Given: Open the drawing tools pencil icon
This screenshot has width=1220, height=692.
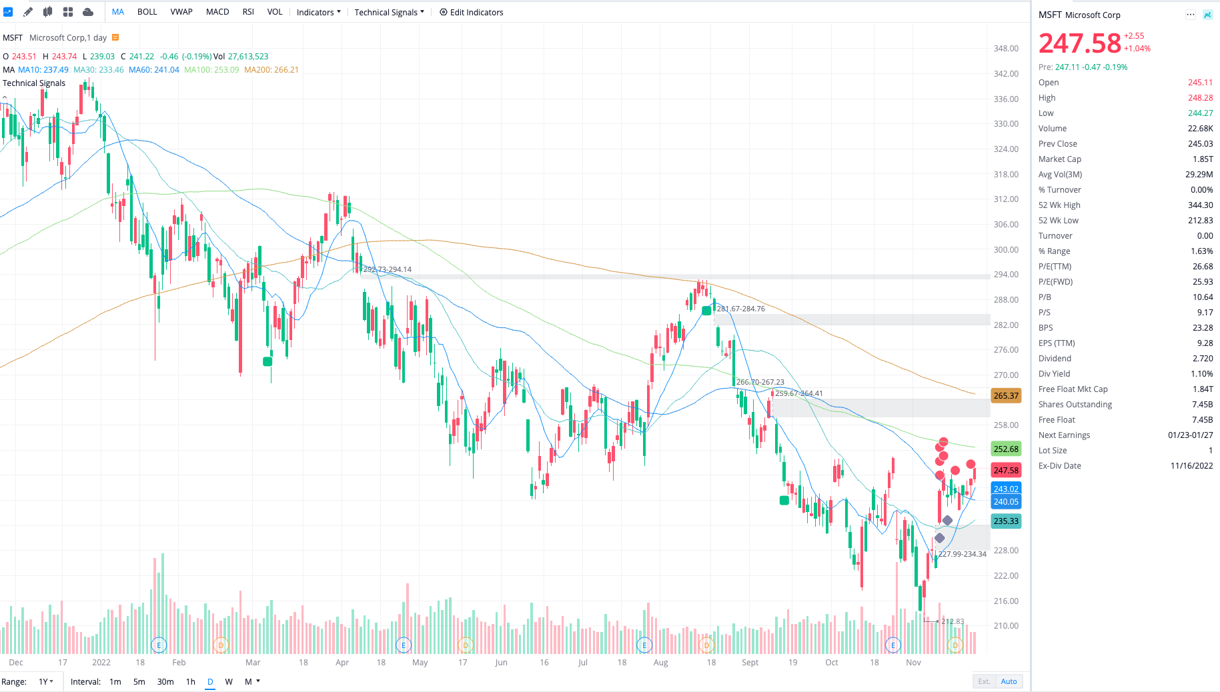Looking at the screenshot, I should click(27, 11).
